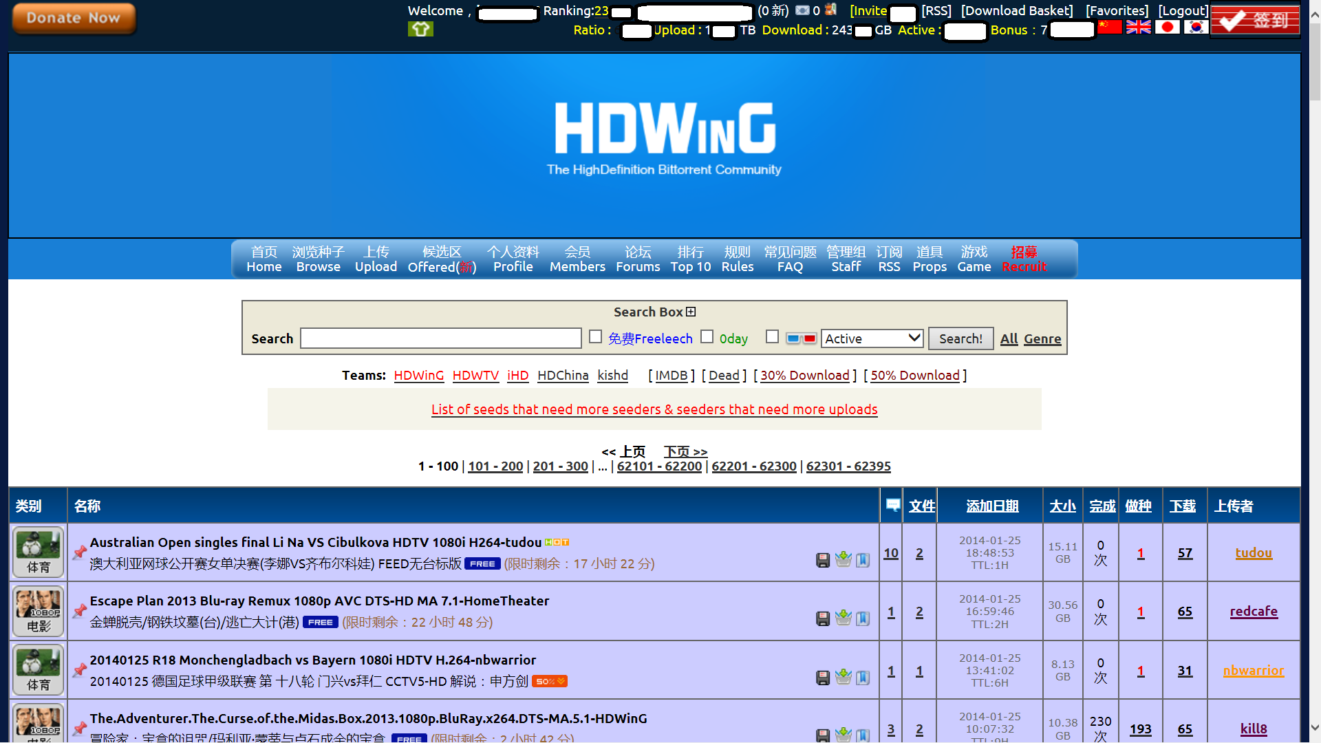Open the inbox envelope icon in header
This screenshot has height=743, width=1321.
(x=802, y=10)
